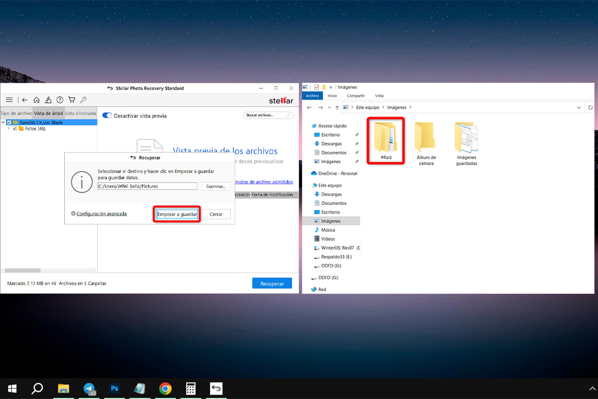598x399 pixels.
Task: Switch to Tipo de archivo tab
Action: pyautogui.click(x=16, y=113)
